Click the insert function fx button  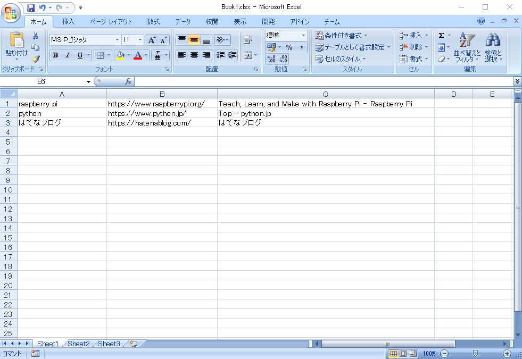[128, 81]
